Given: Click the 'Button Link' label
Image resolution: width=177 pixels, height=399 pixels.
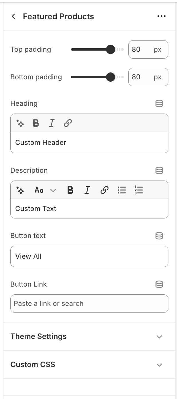Looking at the screenshot, I should [29, 284].
